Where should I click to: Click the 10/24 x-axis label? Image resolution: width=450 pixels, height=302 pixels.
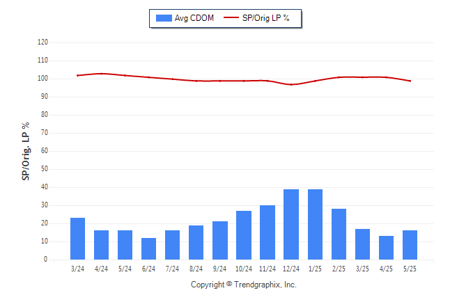244,269
